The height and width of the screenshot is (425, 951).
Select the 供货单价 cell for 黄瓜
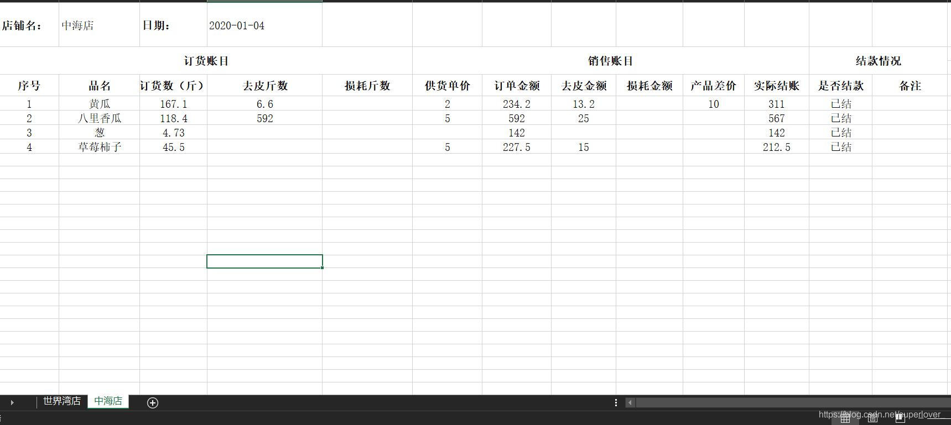coord(447,104)
